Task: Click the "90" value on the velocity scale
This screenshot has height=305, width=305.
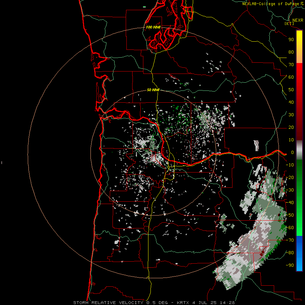Action: [291, 40]
